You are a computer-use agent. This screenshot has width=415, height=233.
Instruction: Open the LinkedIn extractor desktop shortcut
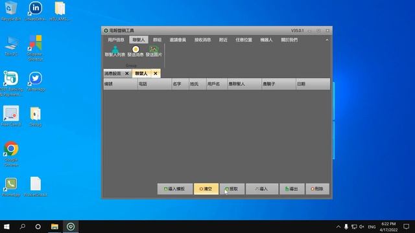[36, 11]
